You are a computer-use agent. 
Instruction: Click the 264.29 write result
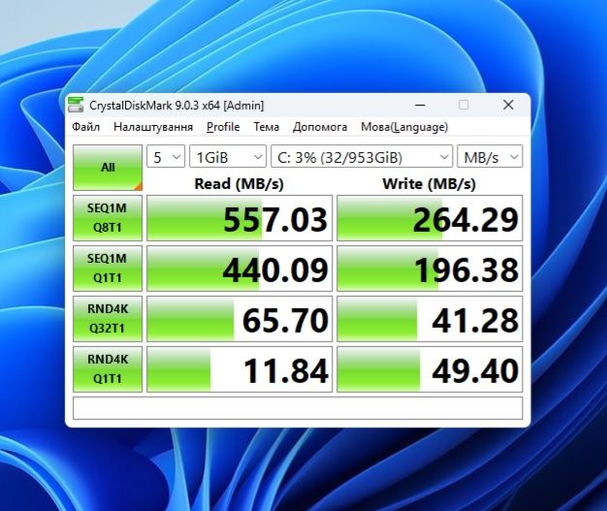coord(430,218)
